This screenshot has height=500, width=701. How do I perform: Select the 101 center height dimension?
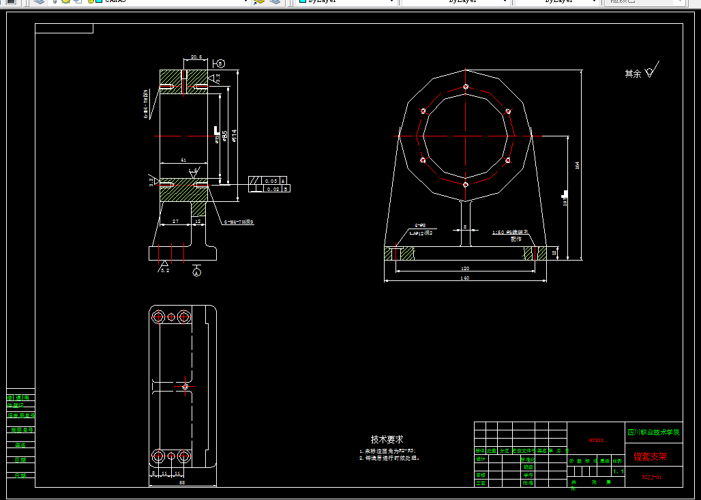point(565,202)
